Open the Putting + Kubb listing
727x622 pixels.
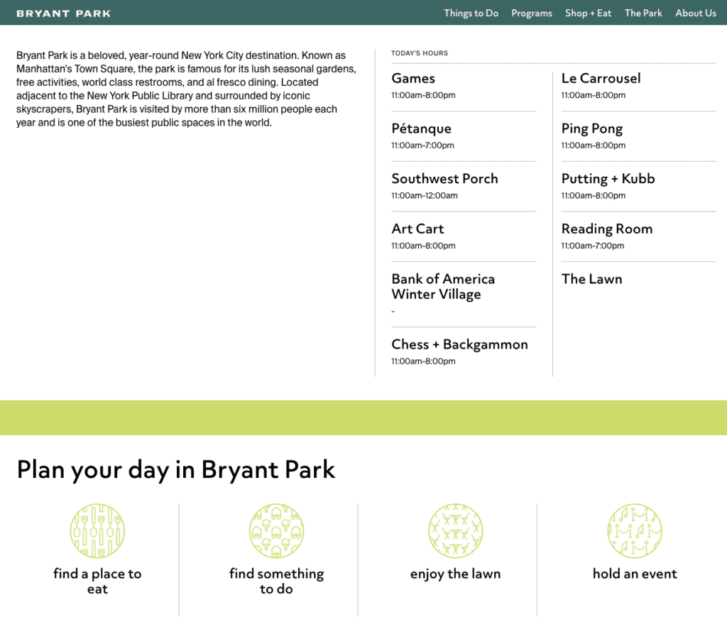(608, 178)
